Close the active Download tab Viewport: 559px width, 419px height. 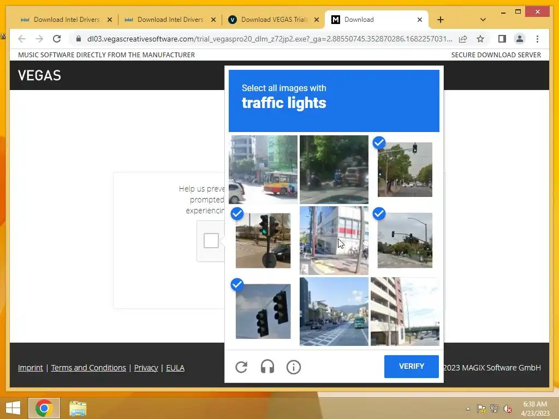[420, 20]
